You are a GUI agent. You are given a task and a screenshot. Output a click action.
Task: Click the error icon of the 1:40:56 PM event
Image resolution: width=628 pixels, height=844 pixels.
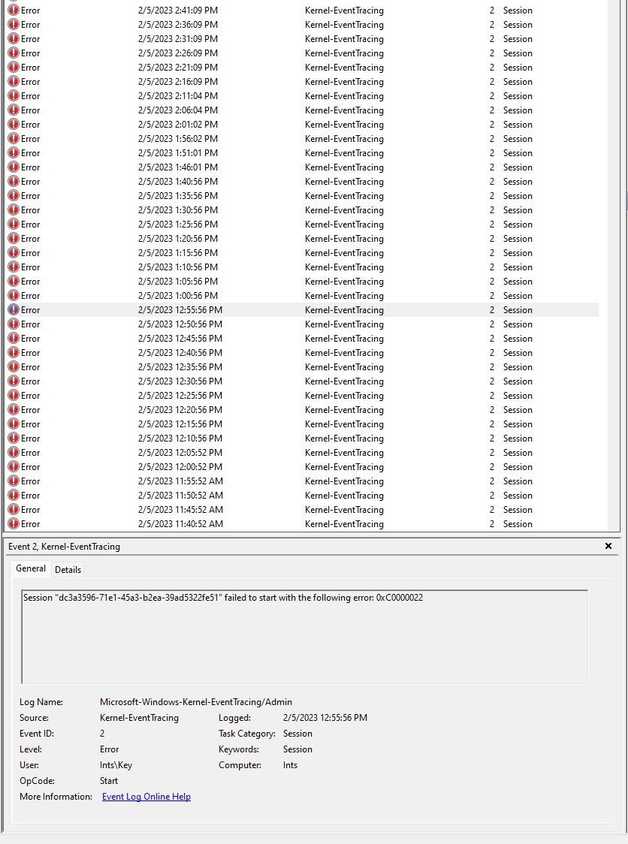coord(14,182)
